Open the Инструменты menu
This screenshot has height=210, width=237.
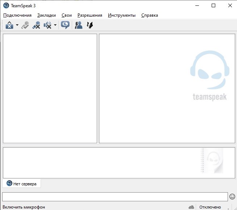pyautogui.click(x=122, y=15)
